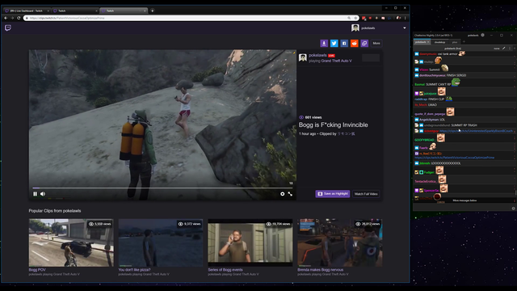Click Save as Highlight button
The width and height of the screenshot is (517, 291).
pos(332,194)
